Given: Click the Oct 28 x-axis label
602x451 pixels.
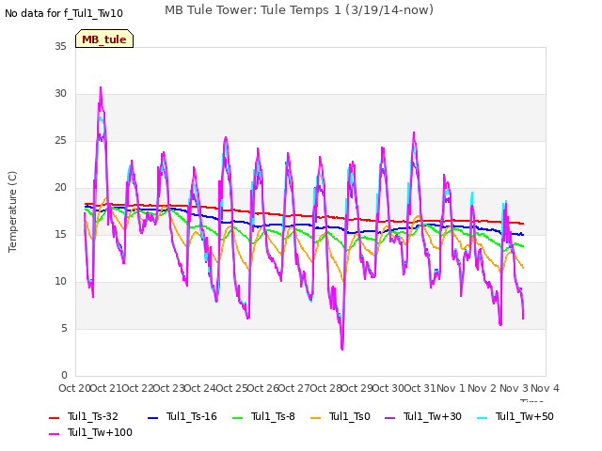Looking at the screenshot, I should pos(325,388).
